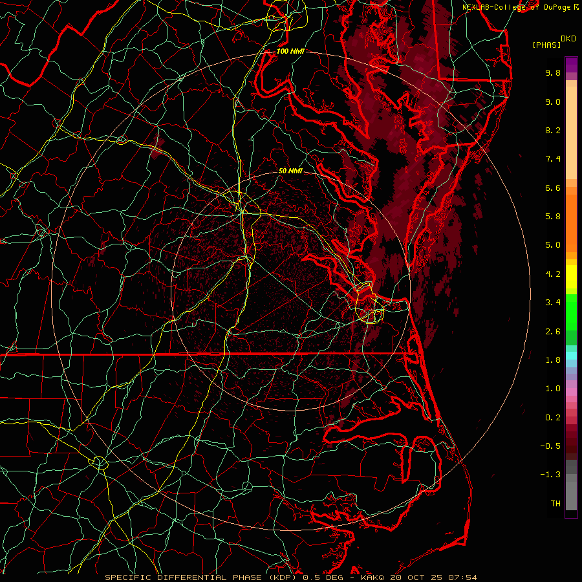Click the 1.0 legend value
This screenshot has width=582, height=582.
(x=553, y=389)
